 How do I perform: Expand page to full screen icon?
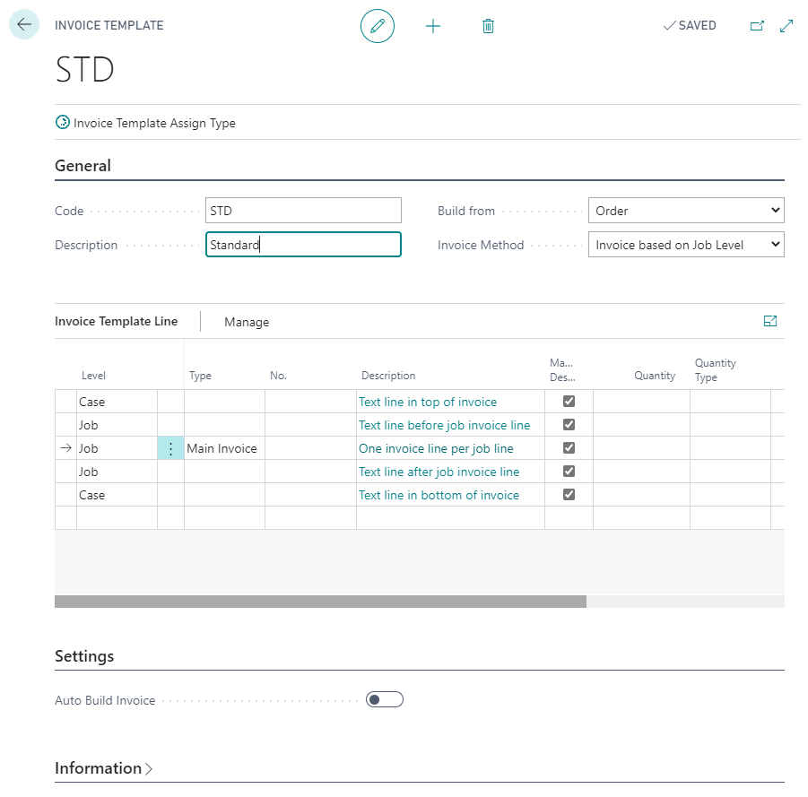tap(786, 26)
